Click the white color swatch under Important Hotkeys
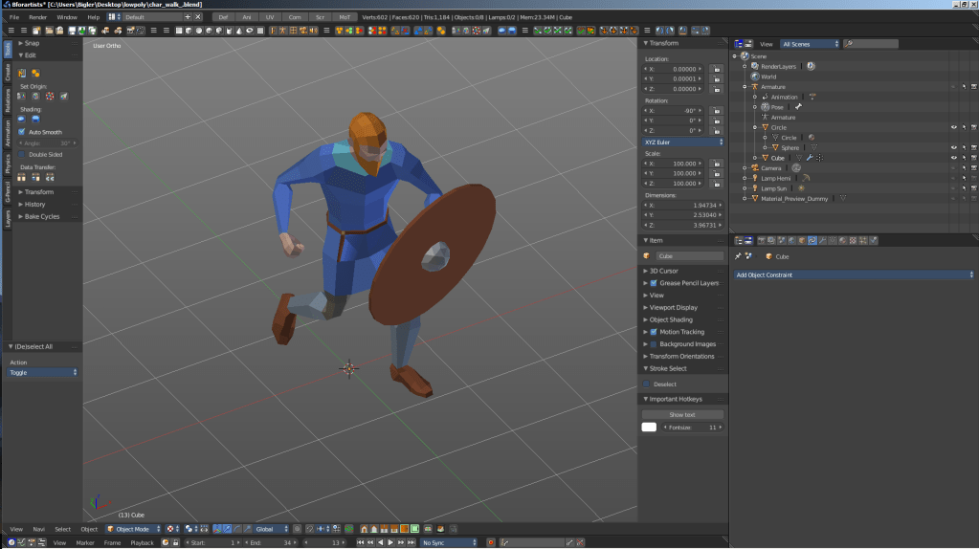This screenshot has width=979, height=549. [x=649, y=428]
